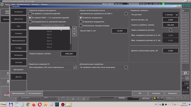The image size is (191, 107).
Task: Enable automatic lift to Safe-Z
Action: 126,14
